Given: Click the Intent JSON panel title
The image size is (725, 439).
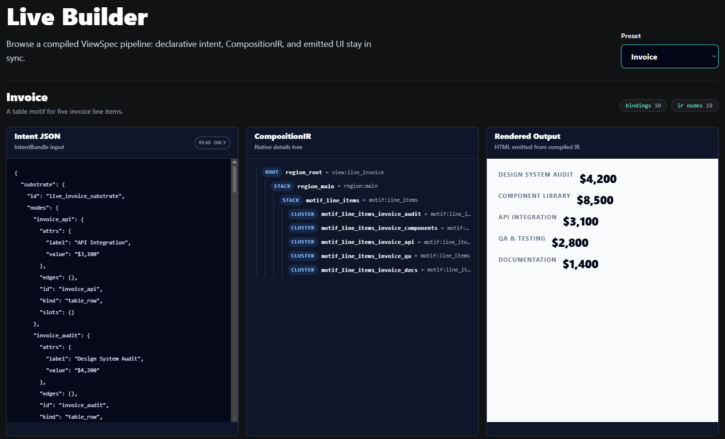Looking at the screenshot, I should tap(37, 136).
